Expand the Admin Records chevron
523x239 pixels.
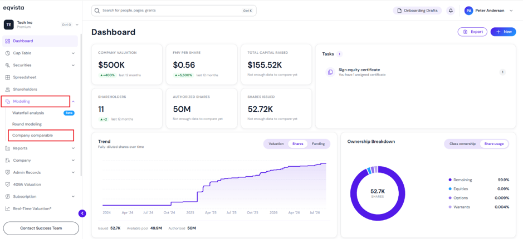coord(73,172)
